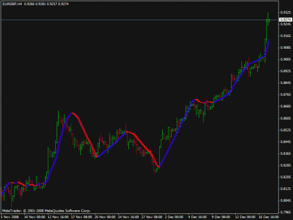The height and width of the screenshot is (220, 293).
Task: Click the 12 Nov 16:00 time label
Action: tap(58, 217)
